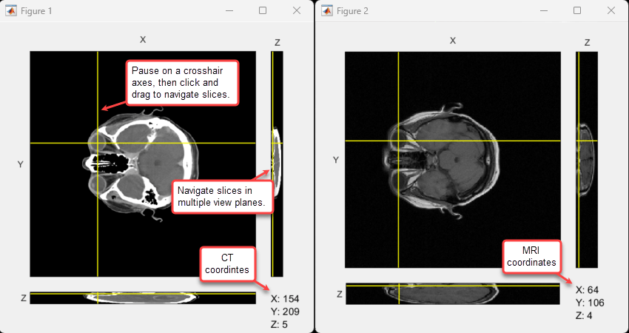
Task: Grab the horizontal crosshair line in MRI axial view
Action: point(518,141)
